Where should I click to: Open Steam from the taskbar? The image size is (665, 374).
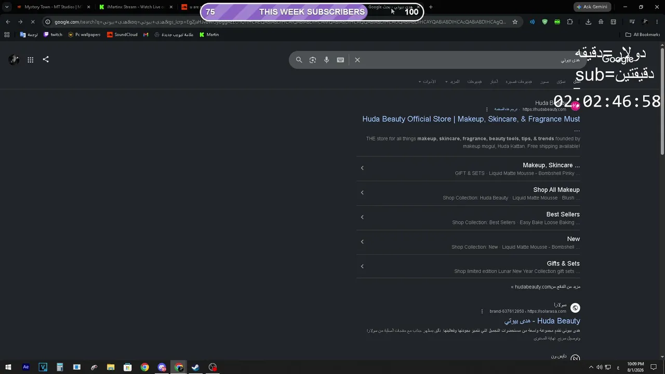point(195,367)
